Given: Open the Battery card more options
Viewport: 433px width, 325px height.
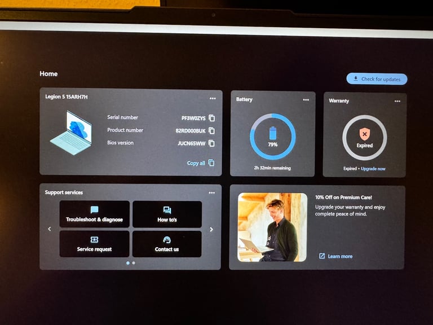Looking at the screenshot, I should pyautogui.click(x=306, y=100).
